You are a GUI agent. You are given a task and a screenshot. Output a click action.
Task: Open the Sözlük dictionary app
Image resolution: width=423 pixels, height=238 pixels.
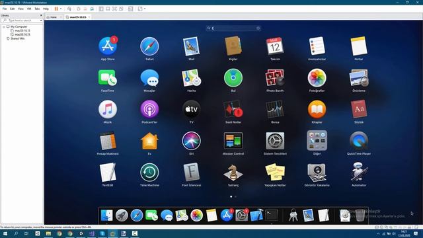359,109
